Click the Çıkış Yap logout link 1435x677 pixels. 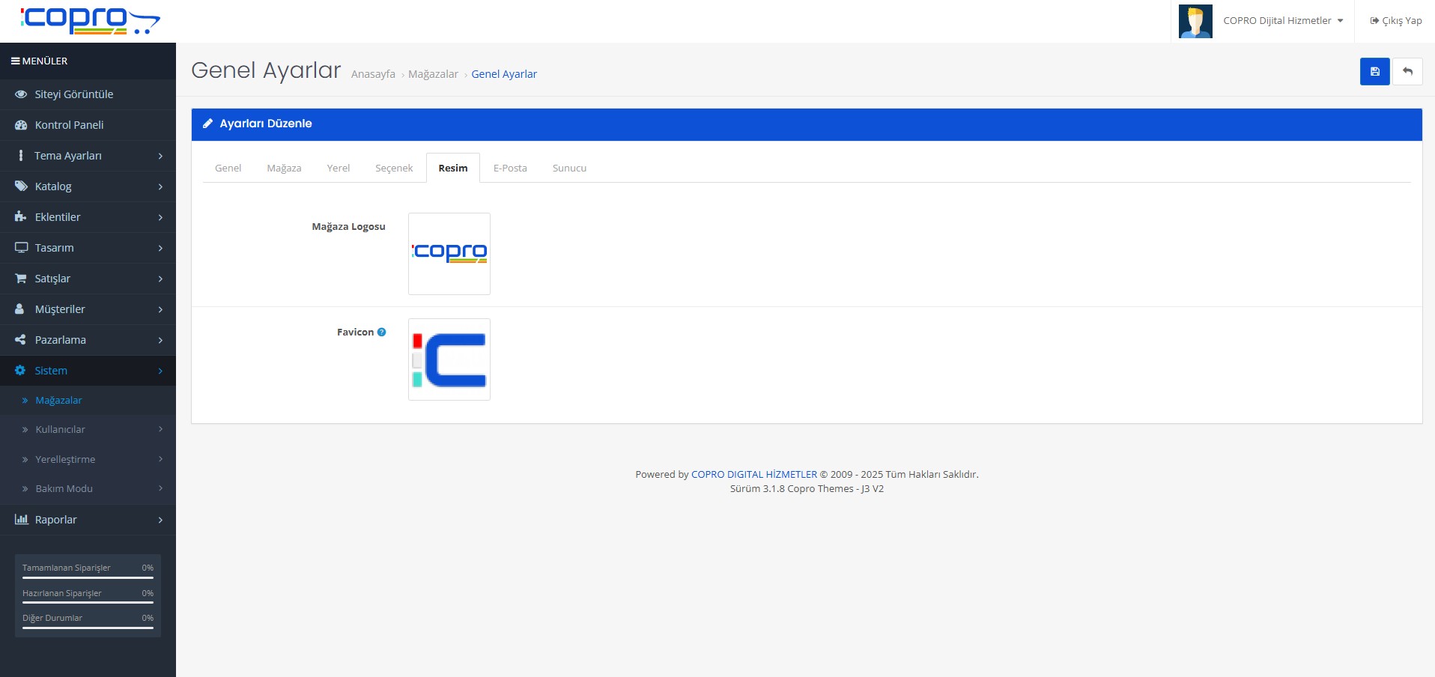click(1395, 21)
